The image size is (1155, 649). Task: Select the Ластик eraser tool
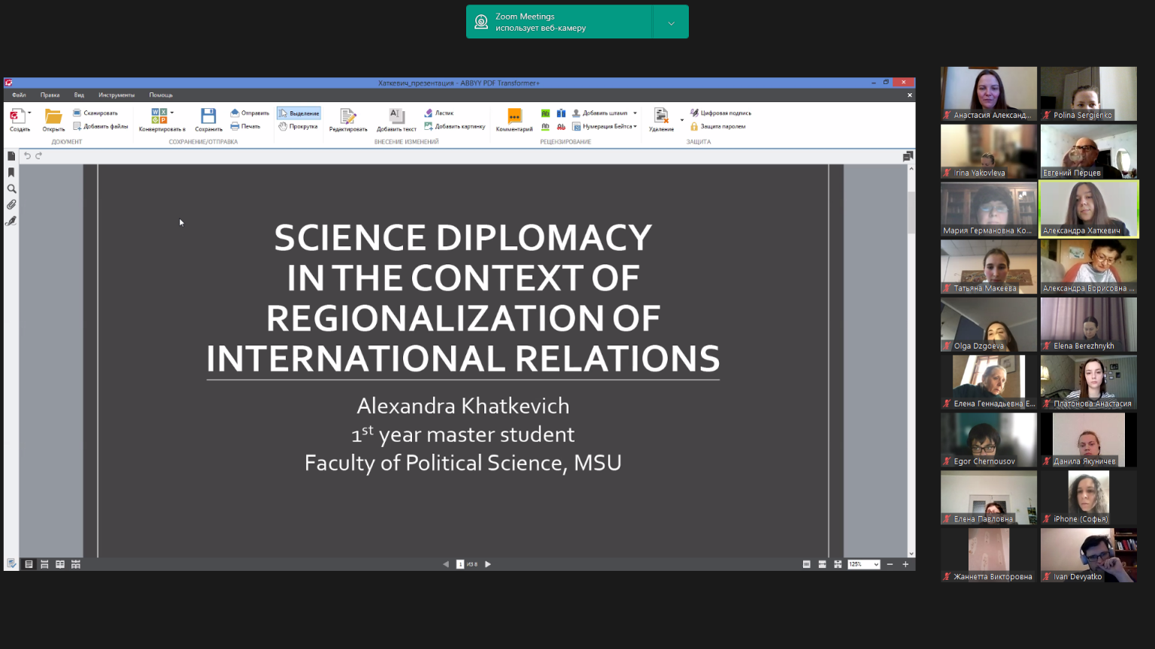point(439,113)
